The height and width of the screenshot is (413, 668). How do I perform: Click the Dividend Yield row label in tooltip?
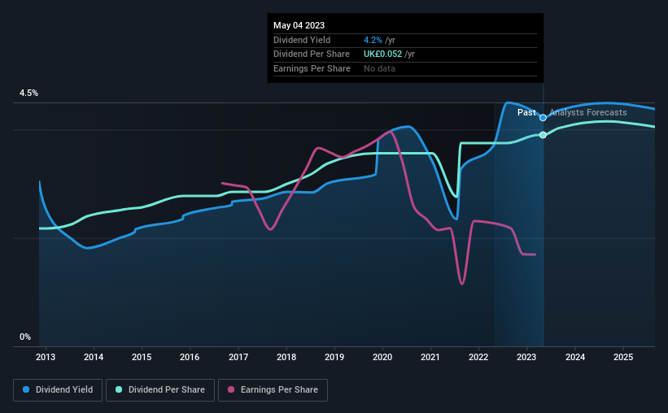point(302,40)
